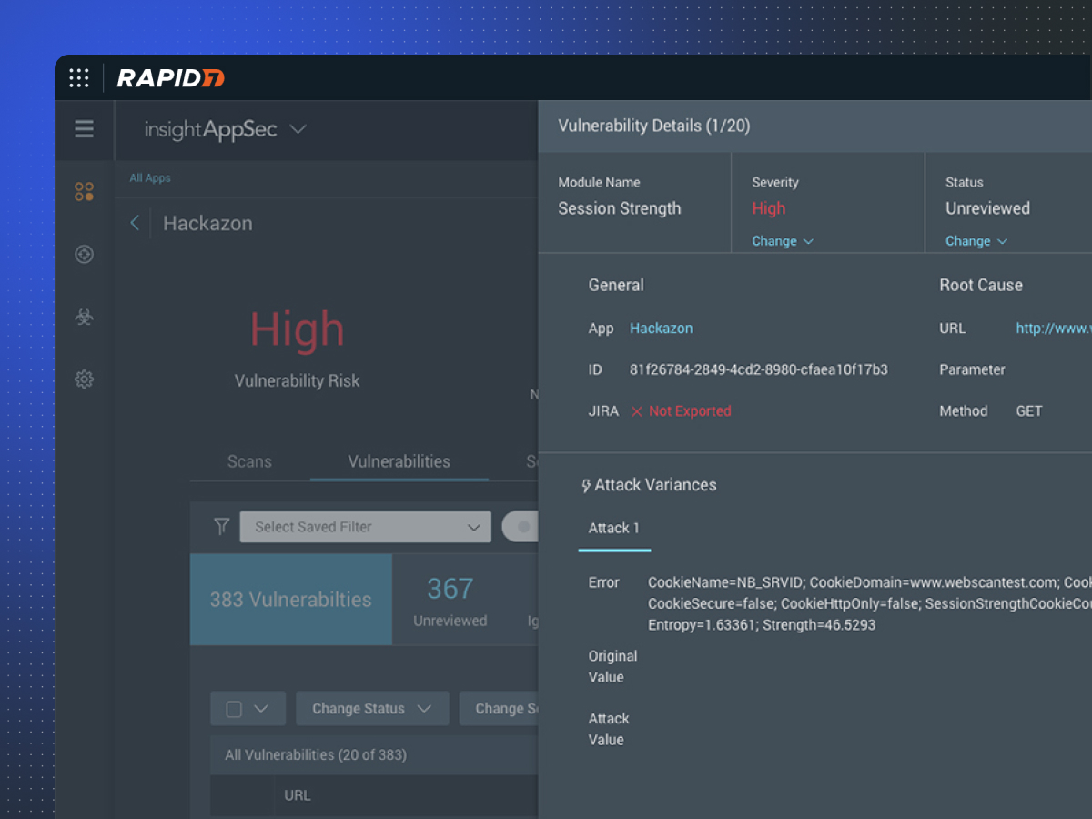Expand the Change dropdown under Severity
1092x819 pixels.
point(782,241)
